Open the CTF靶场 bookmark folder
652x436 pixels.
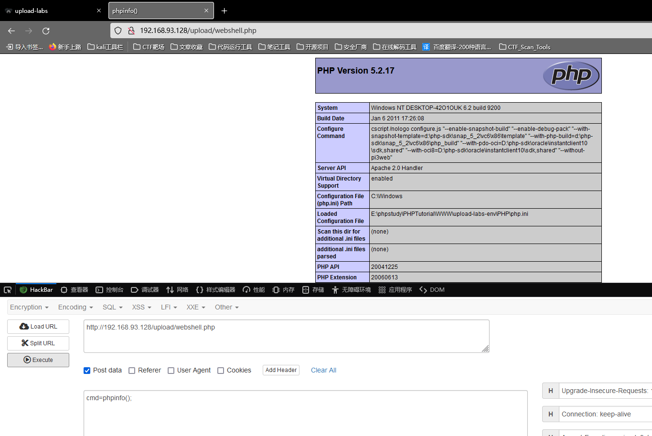pyautogui.click(x=149, y=47)
